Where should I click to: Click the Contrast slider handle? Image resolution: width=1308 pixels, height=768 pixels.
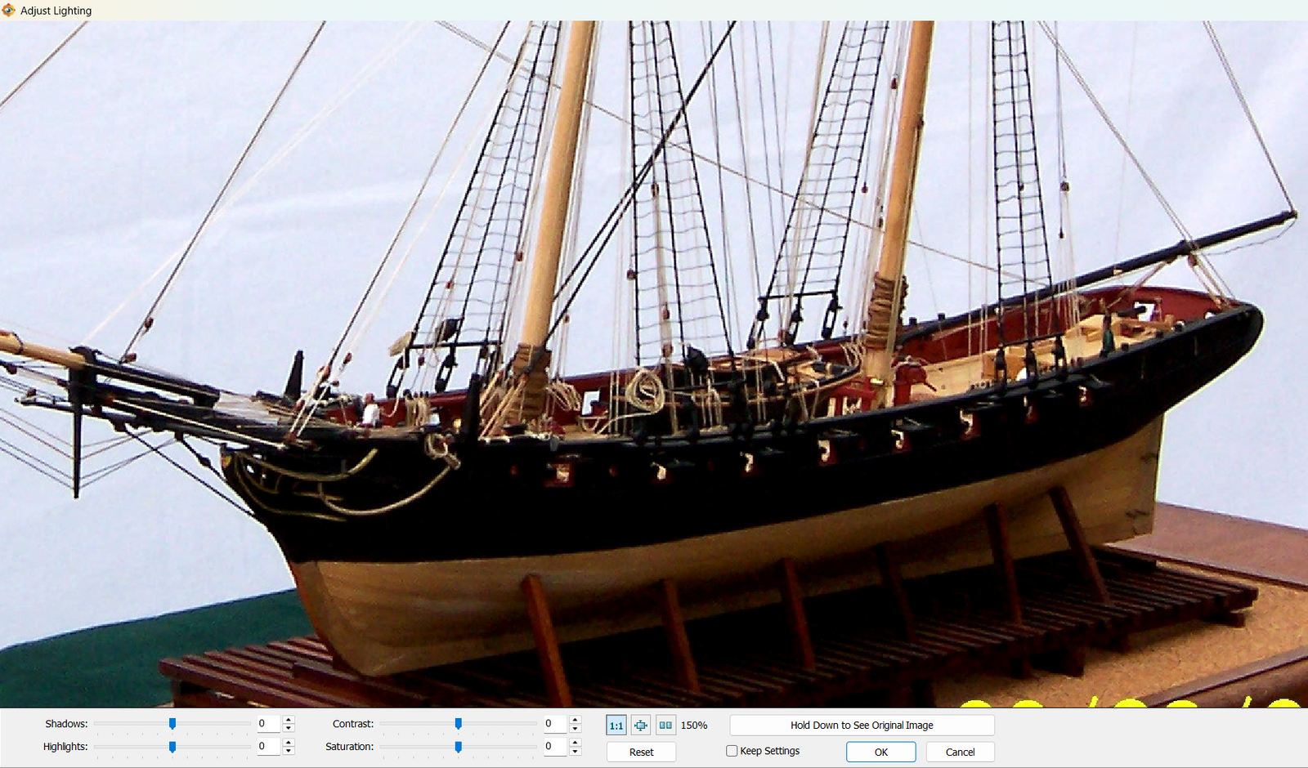pos(459,724)
